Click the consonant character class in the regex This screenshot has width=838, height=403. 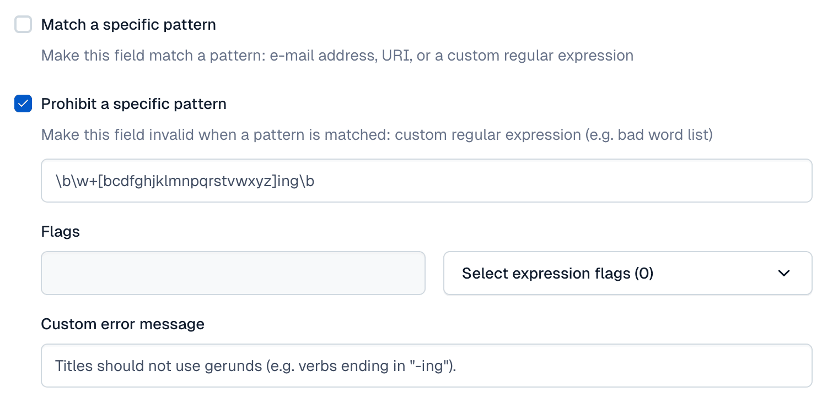(186, 181)
